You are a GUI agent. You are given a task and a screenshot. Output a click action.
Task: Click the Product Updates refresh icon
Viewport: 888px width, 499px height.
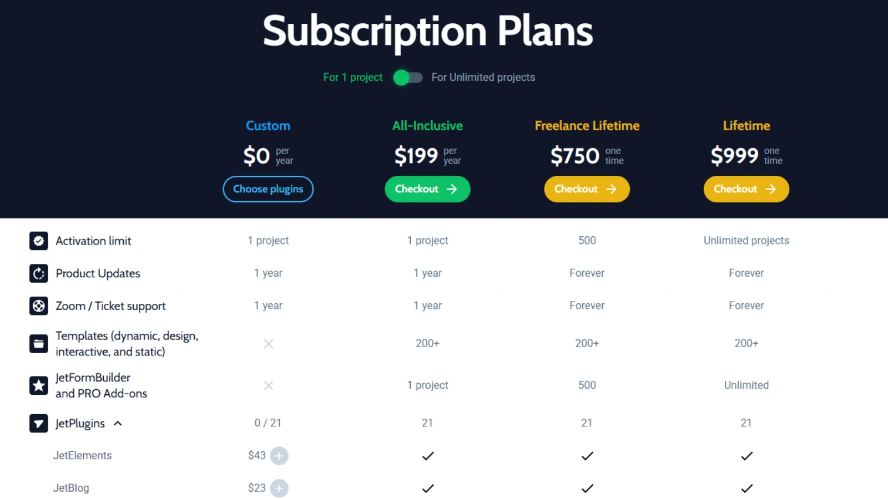[38, 273]
